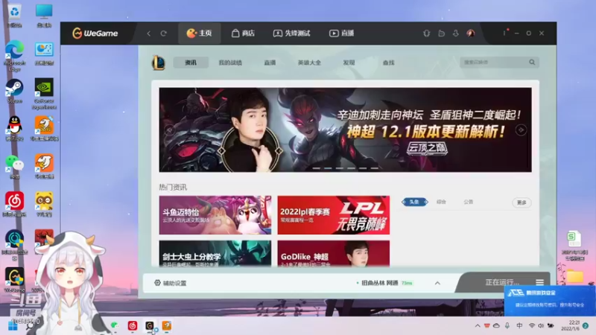Open the 神超 12.1 version banner
The width and height of the screenshot is (596, 335).
(345, 130)
